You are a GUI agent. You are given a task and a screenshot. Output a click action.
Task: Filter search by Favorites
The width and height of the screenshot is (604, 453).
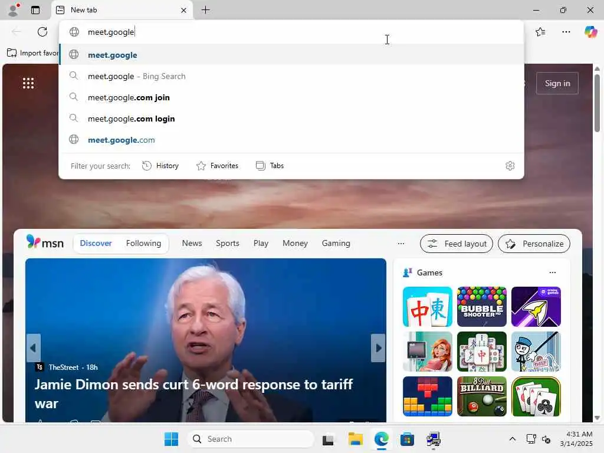point(217,166)
